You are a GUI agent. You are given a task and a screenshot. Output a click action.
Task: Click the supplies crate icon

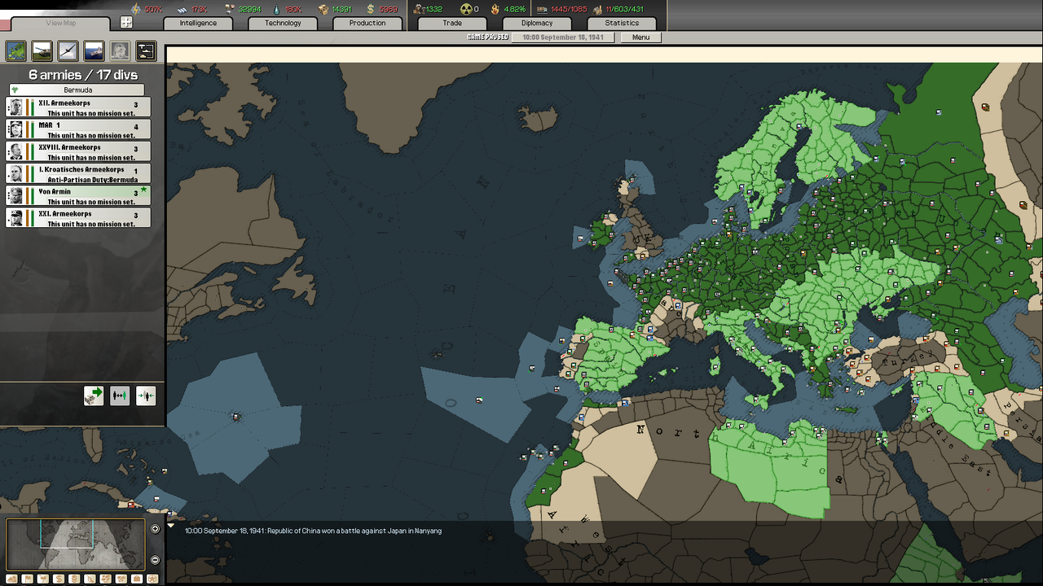pos(323,9)
